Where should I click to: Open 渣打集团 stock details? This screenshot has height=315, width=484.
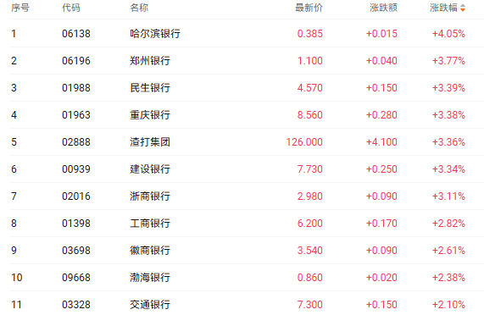[x=150, y=142]
